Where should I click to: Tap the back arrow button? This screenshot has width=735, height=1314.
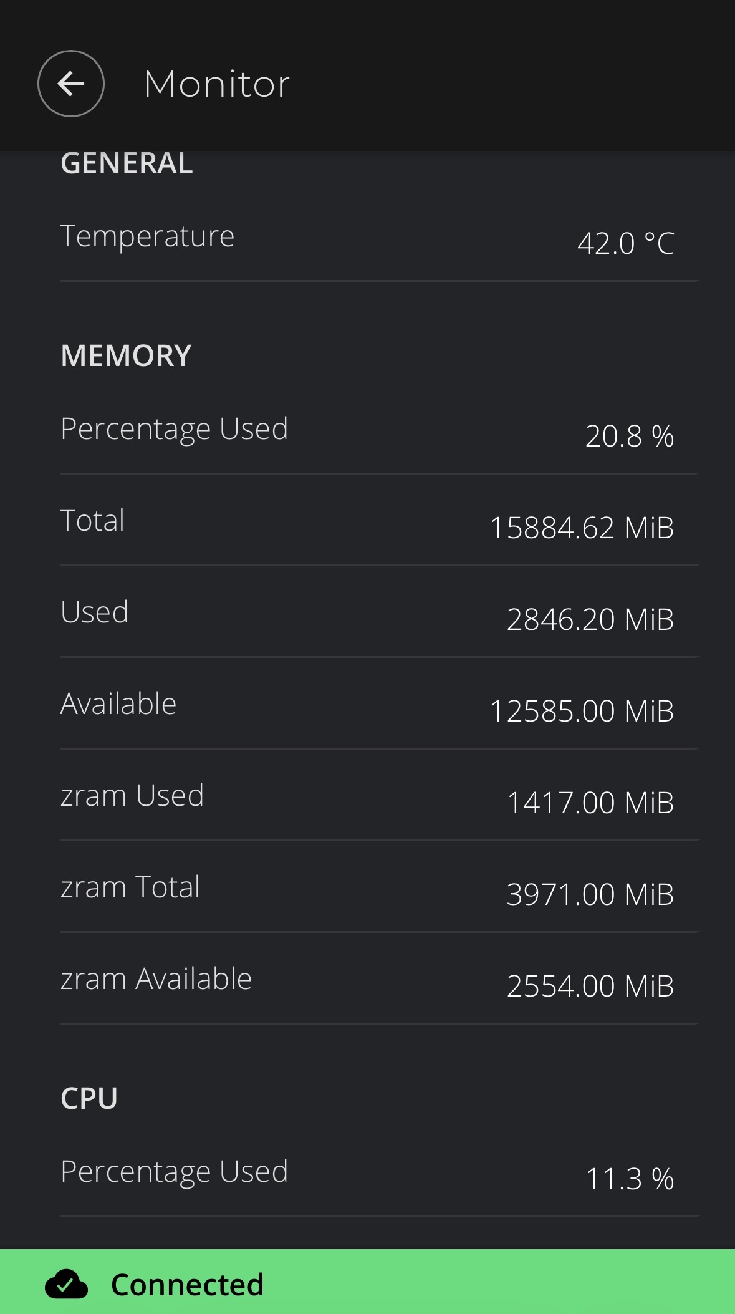tap(70, 84)
